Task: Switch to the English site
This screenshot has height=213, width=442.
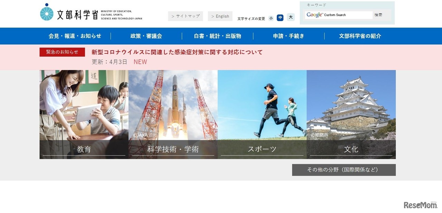Action: pyautogui.click(x=220, y=16)
